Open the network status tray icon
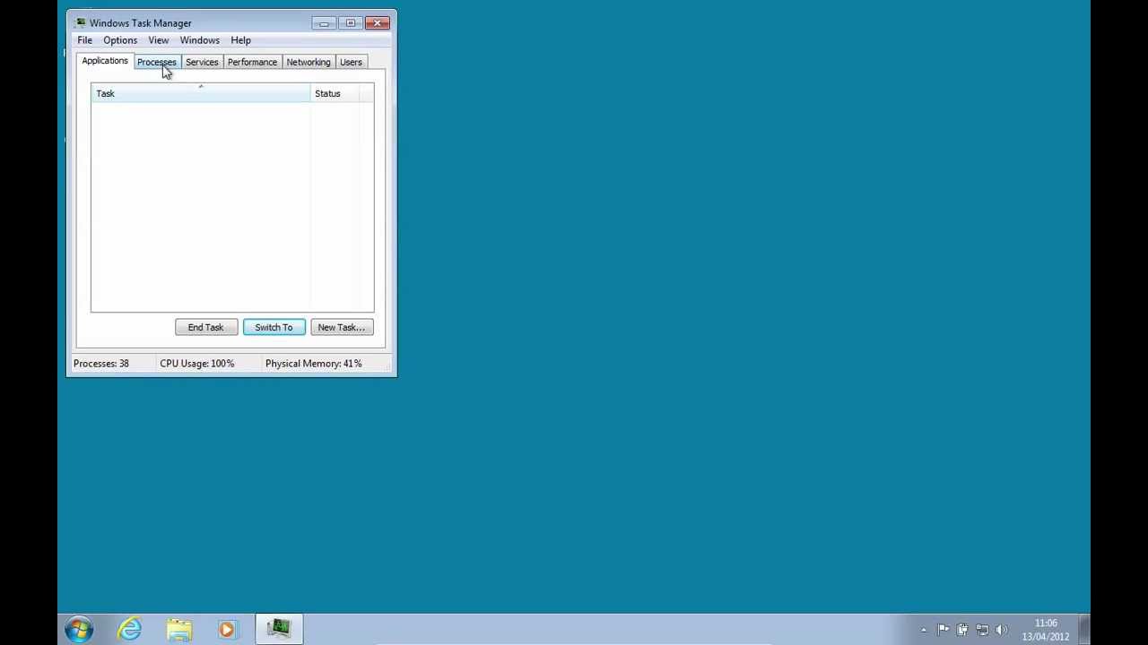Screen dimensions: 1148x645 [982, 630]
